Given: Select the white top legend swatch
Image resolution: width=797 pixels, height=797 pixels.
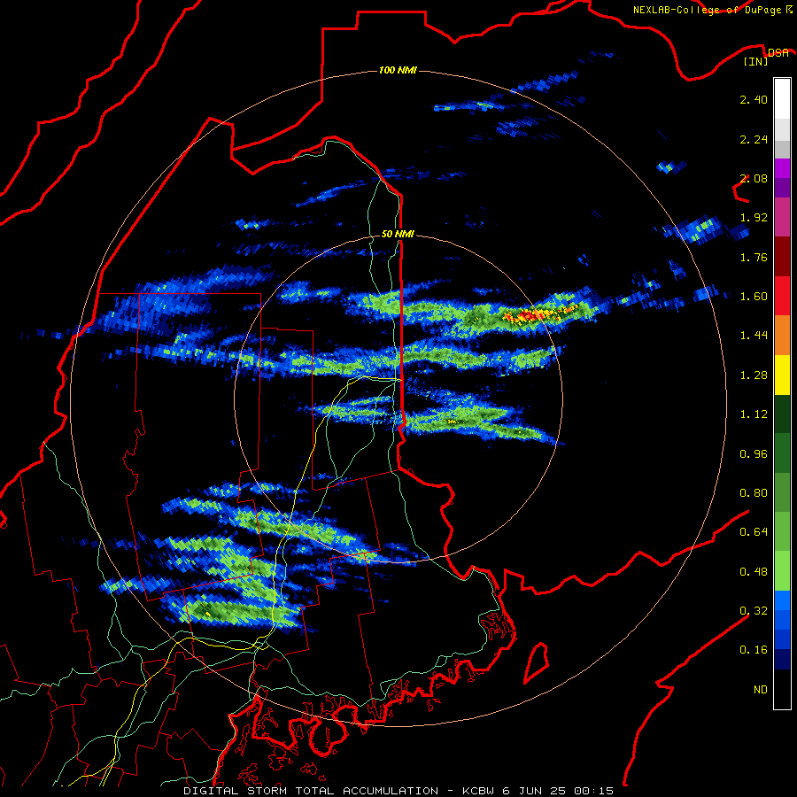Looking at the screenshot, I should 782,98.
